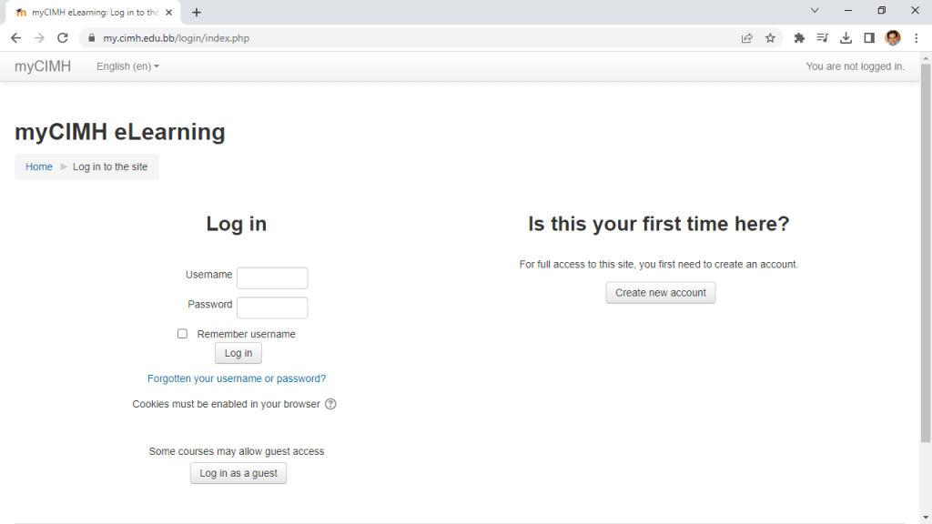Screen dimensions: 932x524
Task: Click 'Cookies must be enabled in your browser' text
Action: coord(226,404)
